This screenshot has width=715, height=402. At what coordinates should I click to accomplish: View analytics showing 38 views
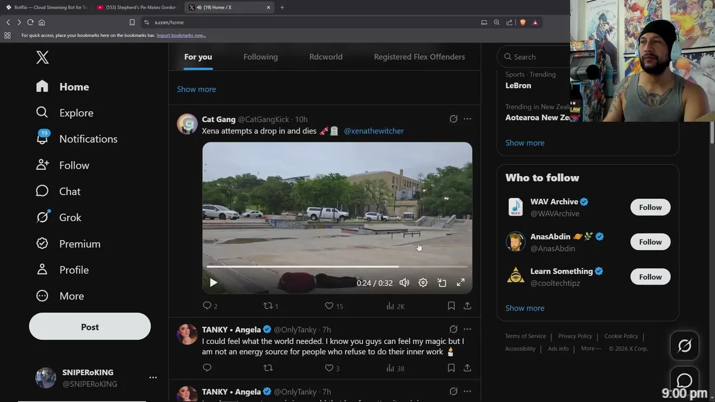tap(395, 368)
